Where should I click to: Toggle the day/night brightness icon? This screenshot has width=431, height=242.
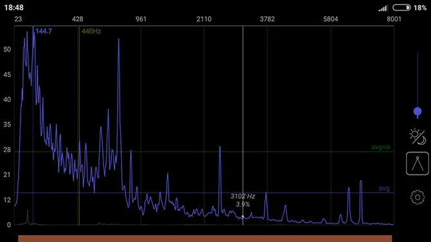[x=417, y=136]
